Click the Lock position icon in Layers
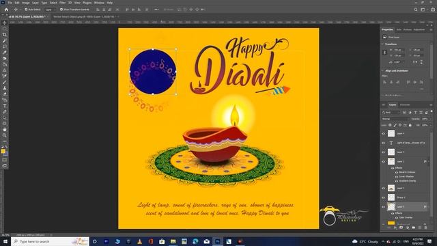 tap(400, 125)
